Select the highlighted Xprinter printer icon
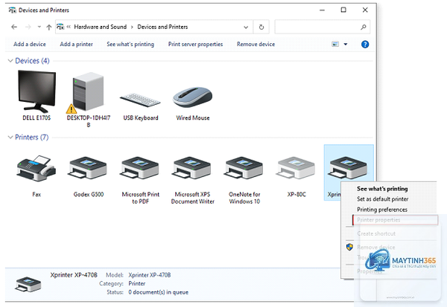The width and height of the screenshot is (447, 307). pyautogui.click(x=349, y=169)
